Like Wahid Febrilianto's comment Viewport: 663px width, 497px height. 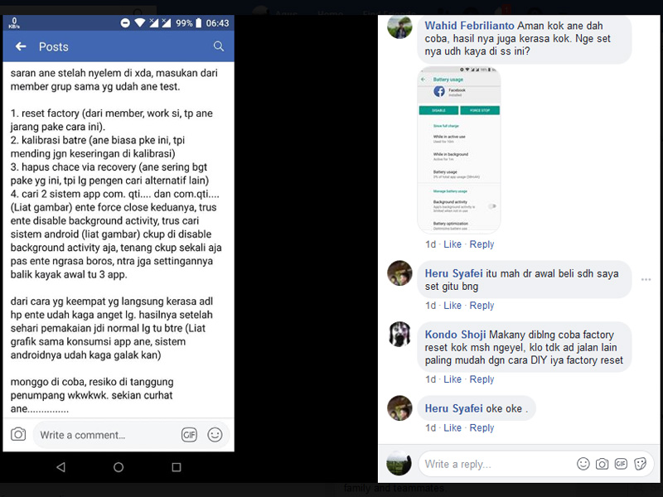[452, 244]
